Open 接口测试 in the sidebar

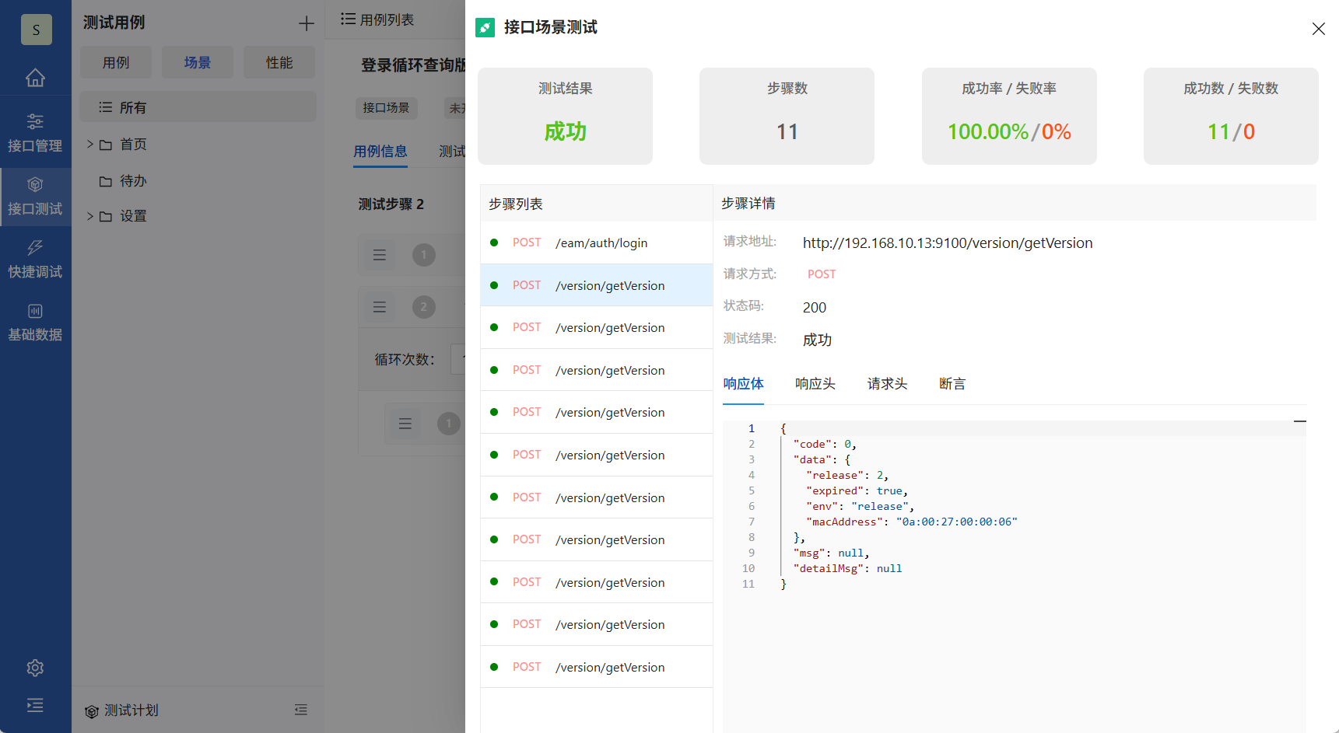(x=35, y=197)
